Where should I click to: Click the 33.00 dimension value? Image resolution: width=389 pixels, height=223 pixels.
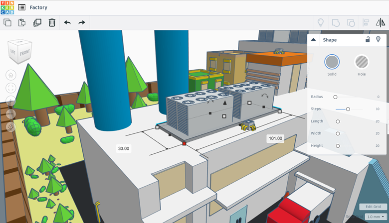(124, 148)
